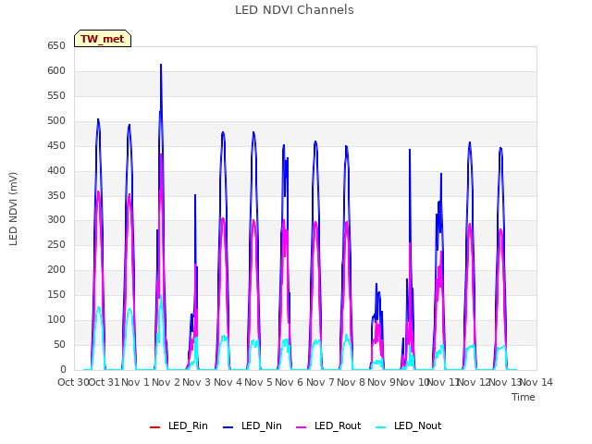Viewport: 592px width, 444px height.
Task: Click the 500 y-axis tick label
Action: (56, 121)
